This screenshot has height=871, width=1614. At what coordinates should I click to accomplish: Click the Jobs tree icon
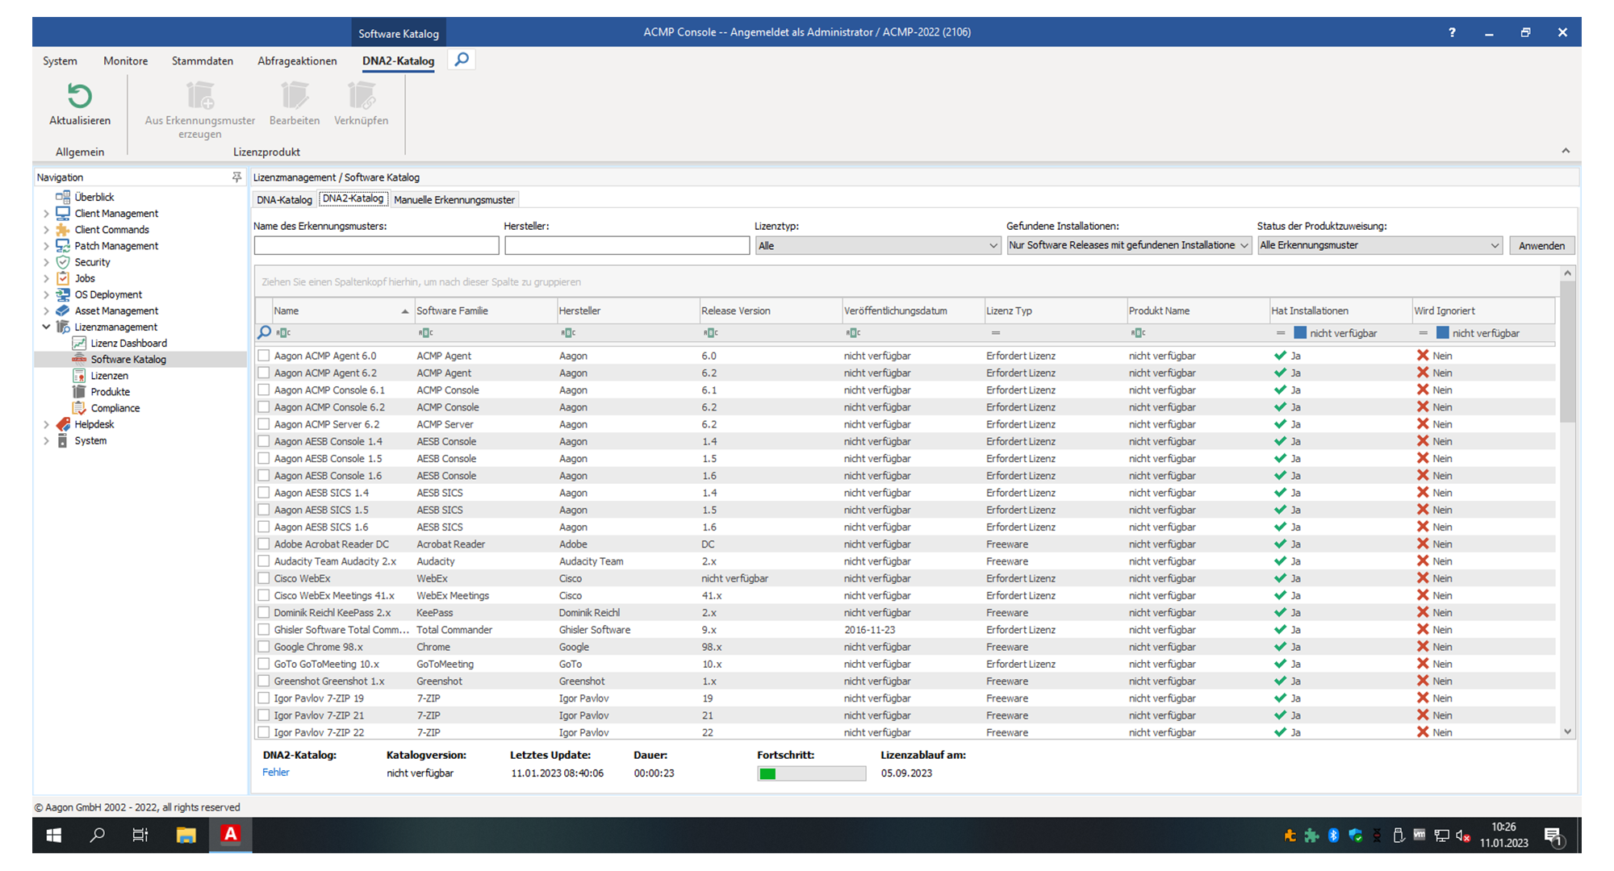63,278
